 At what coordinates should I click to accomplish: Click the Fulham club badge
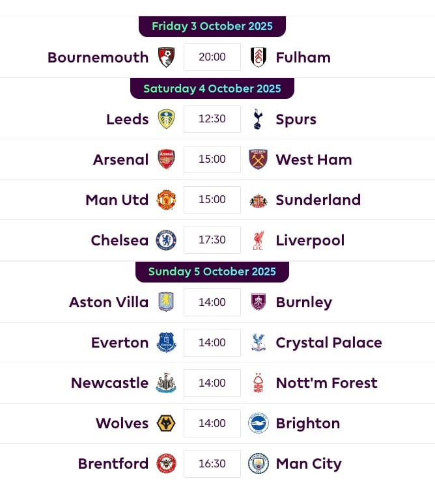(x=259, y=57)
